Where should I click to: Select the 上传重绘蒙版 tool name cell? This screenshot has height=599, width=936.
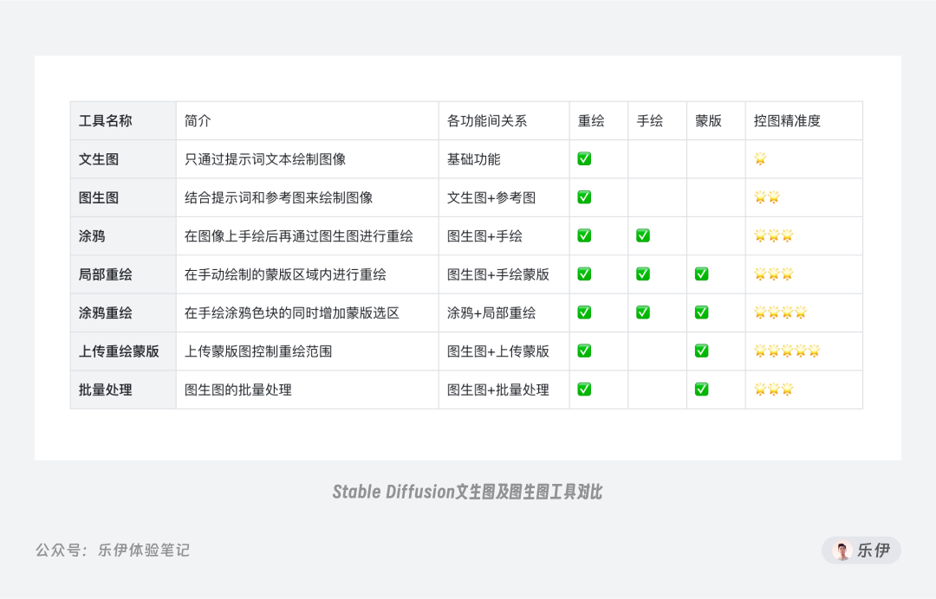(123, 351)
